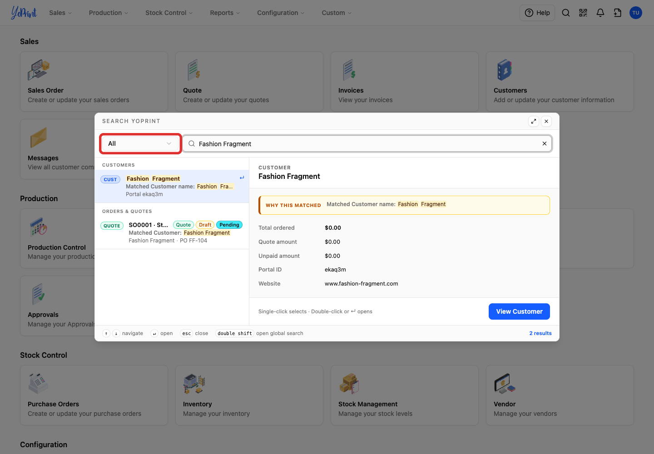Open the Sales Order card icon
This screenshot has width=654, height=454.
point(39,70)
